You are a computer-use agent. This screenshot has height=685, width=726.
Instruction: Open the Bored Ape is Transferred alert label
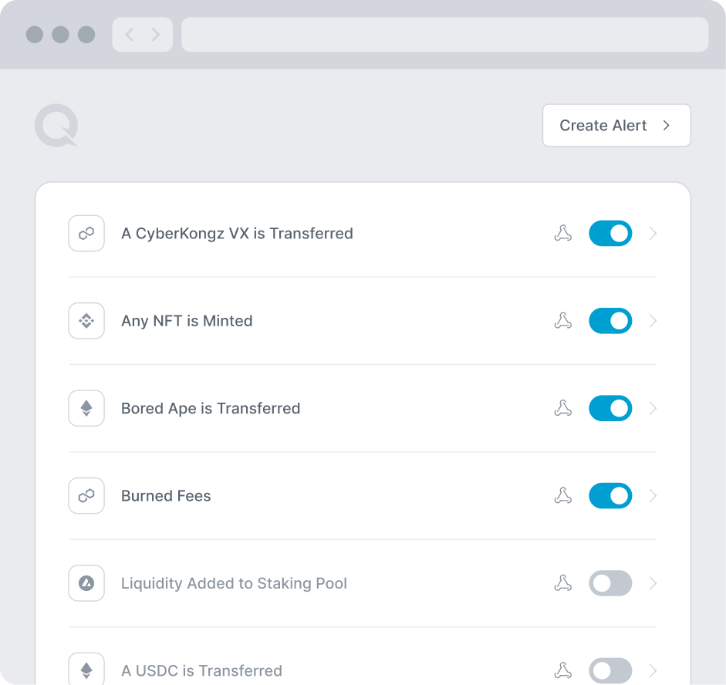click(x=211, y=408)
